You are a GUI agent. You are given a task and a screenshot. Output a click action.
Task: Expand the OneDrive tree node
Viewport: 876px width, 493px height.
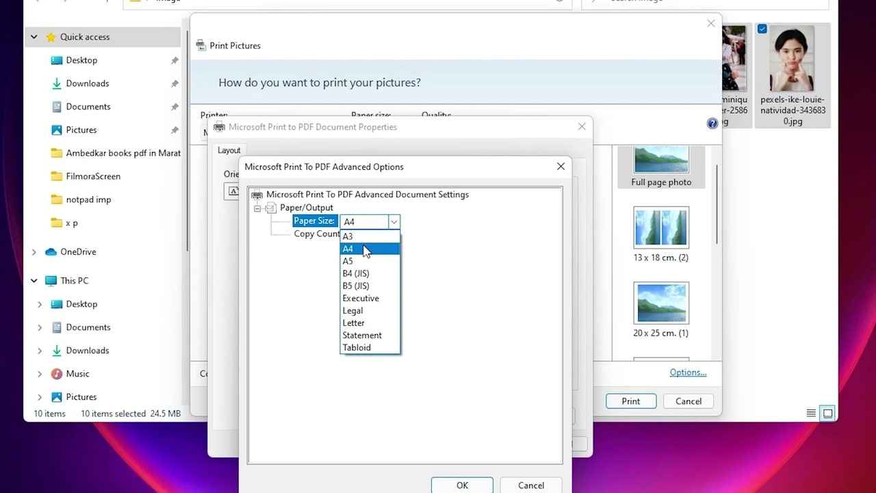coord(34,252)
